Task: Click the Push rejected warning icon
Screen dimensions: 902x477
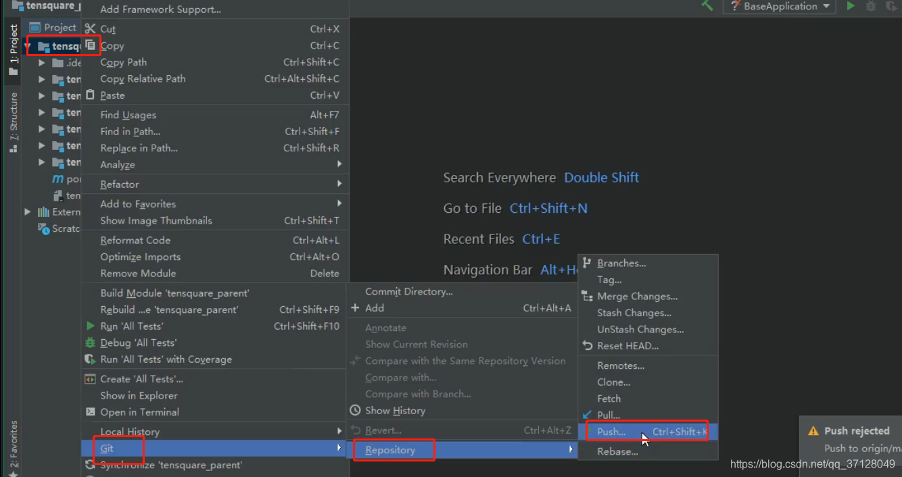Action: tap(813, 431)
